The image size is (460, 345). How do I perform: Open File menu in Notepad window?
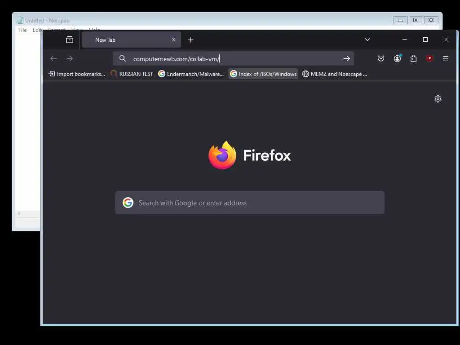(22, 30)
